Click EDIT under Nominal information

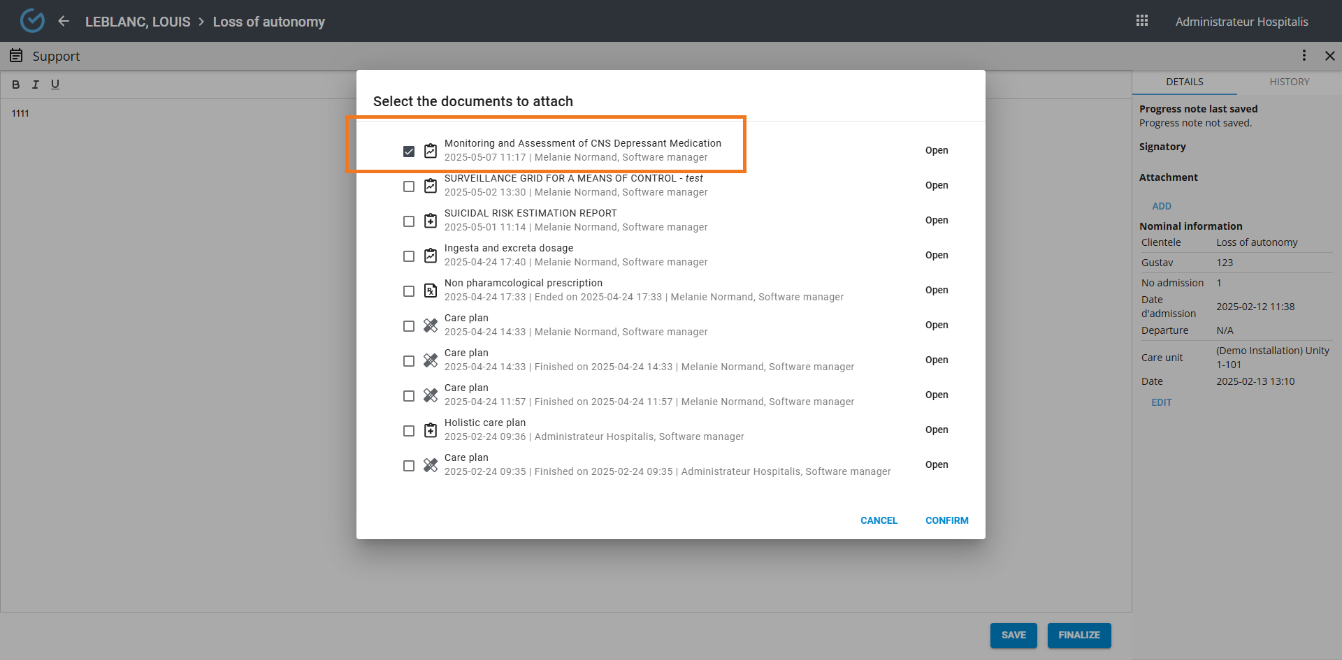(1161, 402)
